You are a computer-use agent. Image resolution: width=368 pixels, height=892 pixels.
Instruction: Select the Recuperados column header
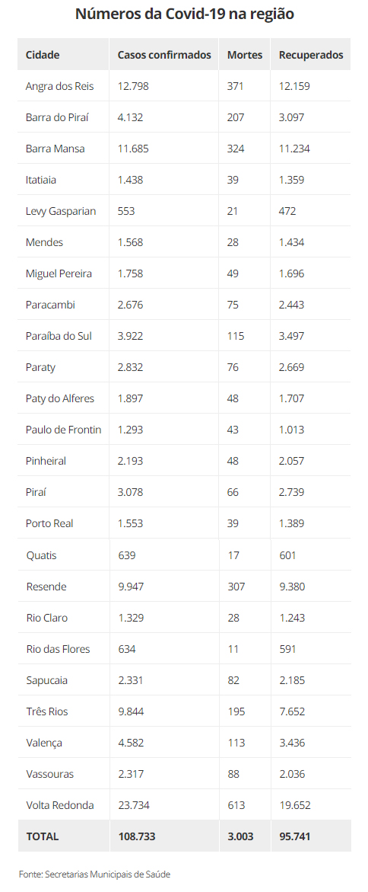[311, 55]
